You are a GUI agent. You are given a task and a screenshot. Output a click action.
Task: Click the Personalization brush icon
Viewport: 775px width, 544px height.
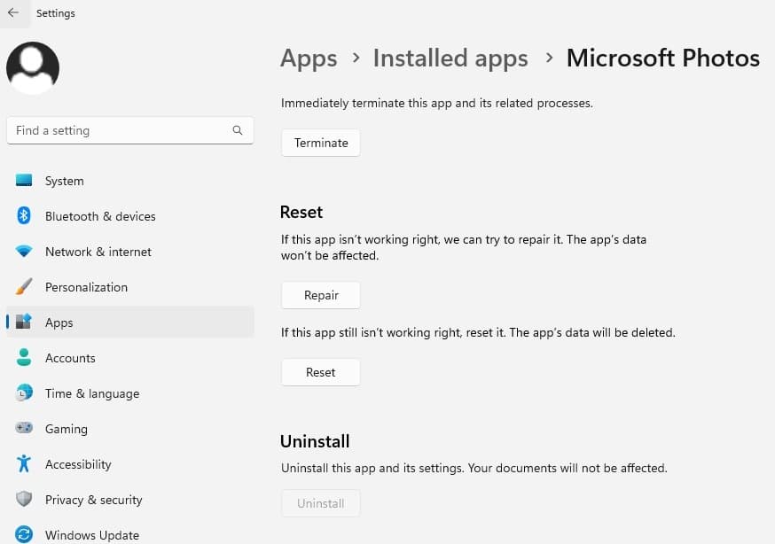click(23, 286)
